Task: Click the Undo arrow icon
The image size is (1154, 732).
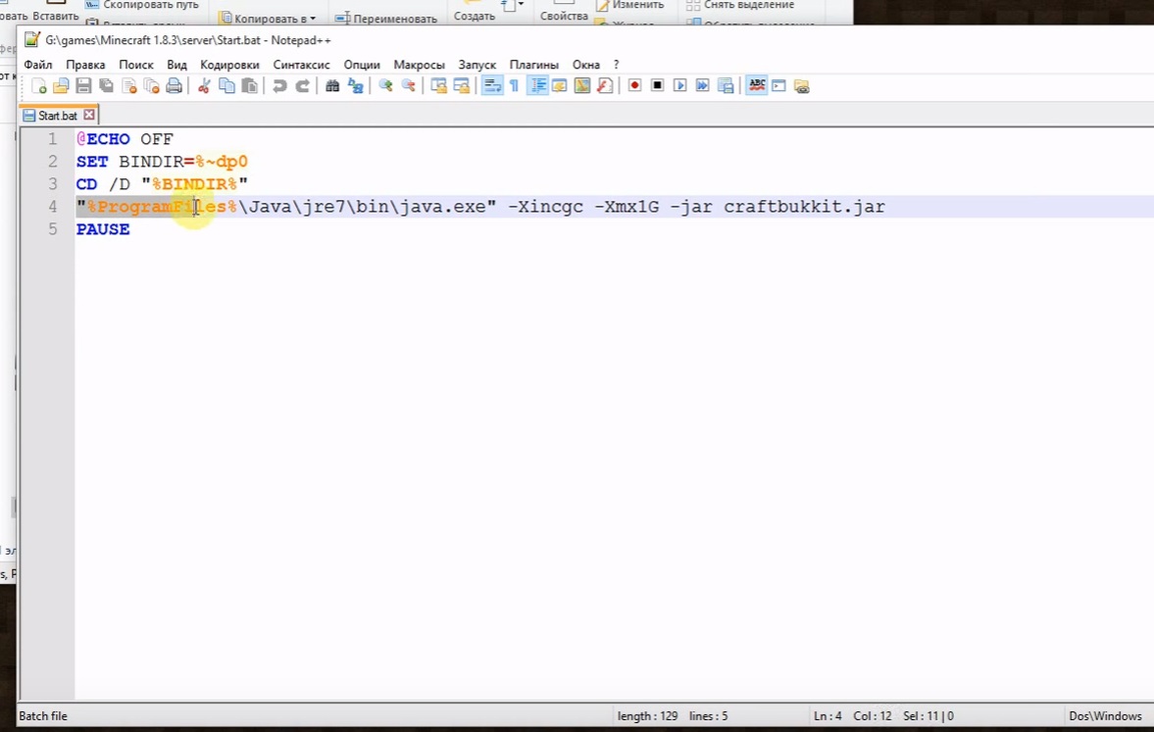Action: tap(279, 86)
